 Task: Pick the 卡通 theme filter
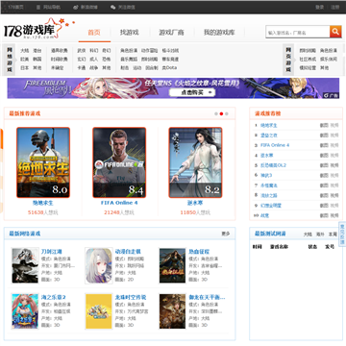(x=82, y=68)
